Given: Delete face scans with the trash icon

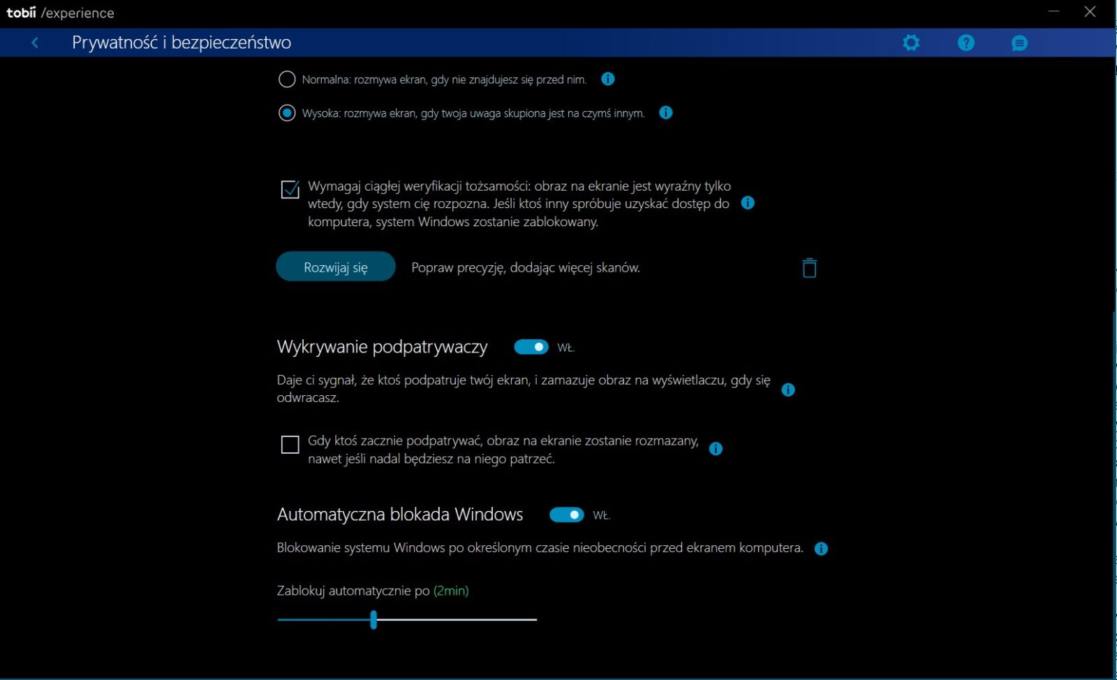Looking at the screenshot, I should (x=809, y=268).
